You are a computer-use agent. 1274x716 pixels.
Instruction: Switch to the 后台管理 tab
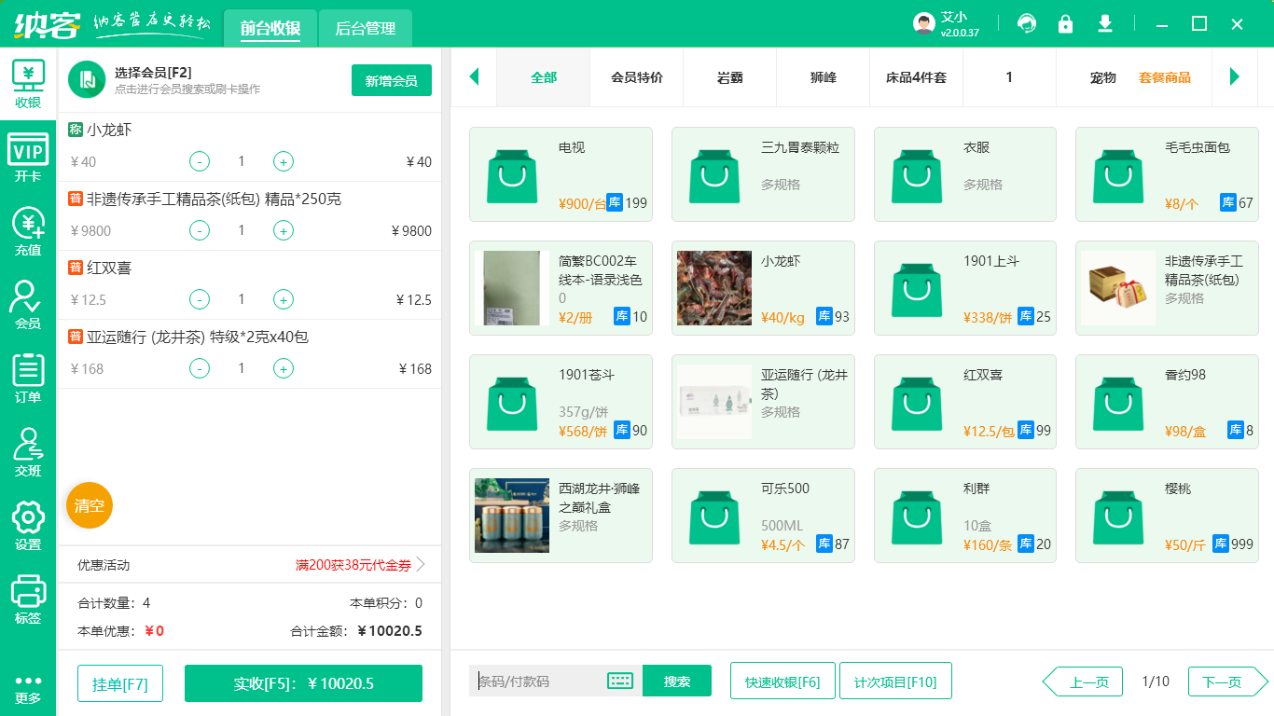[364, 28]
